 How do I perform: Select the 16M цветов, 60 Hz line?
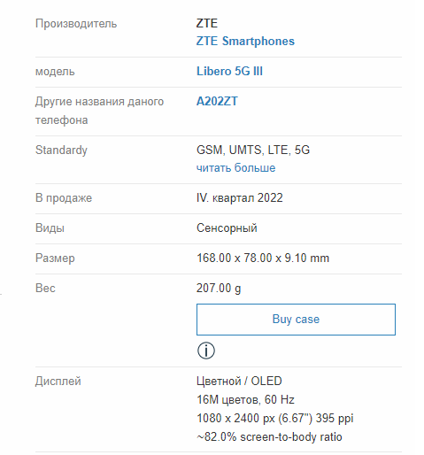[x=245, y=399]
